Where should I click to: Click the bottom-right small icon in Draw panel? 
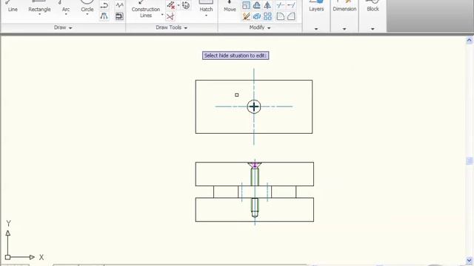(119, 16)
